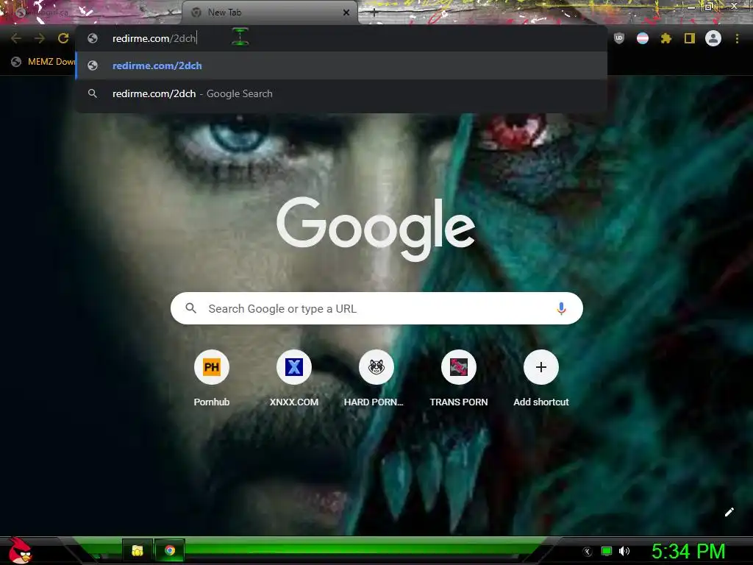This screenshot has height=565, width=753.
Task: Click the pink and blue flag extension icon
Action: (643, 38)
